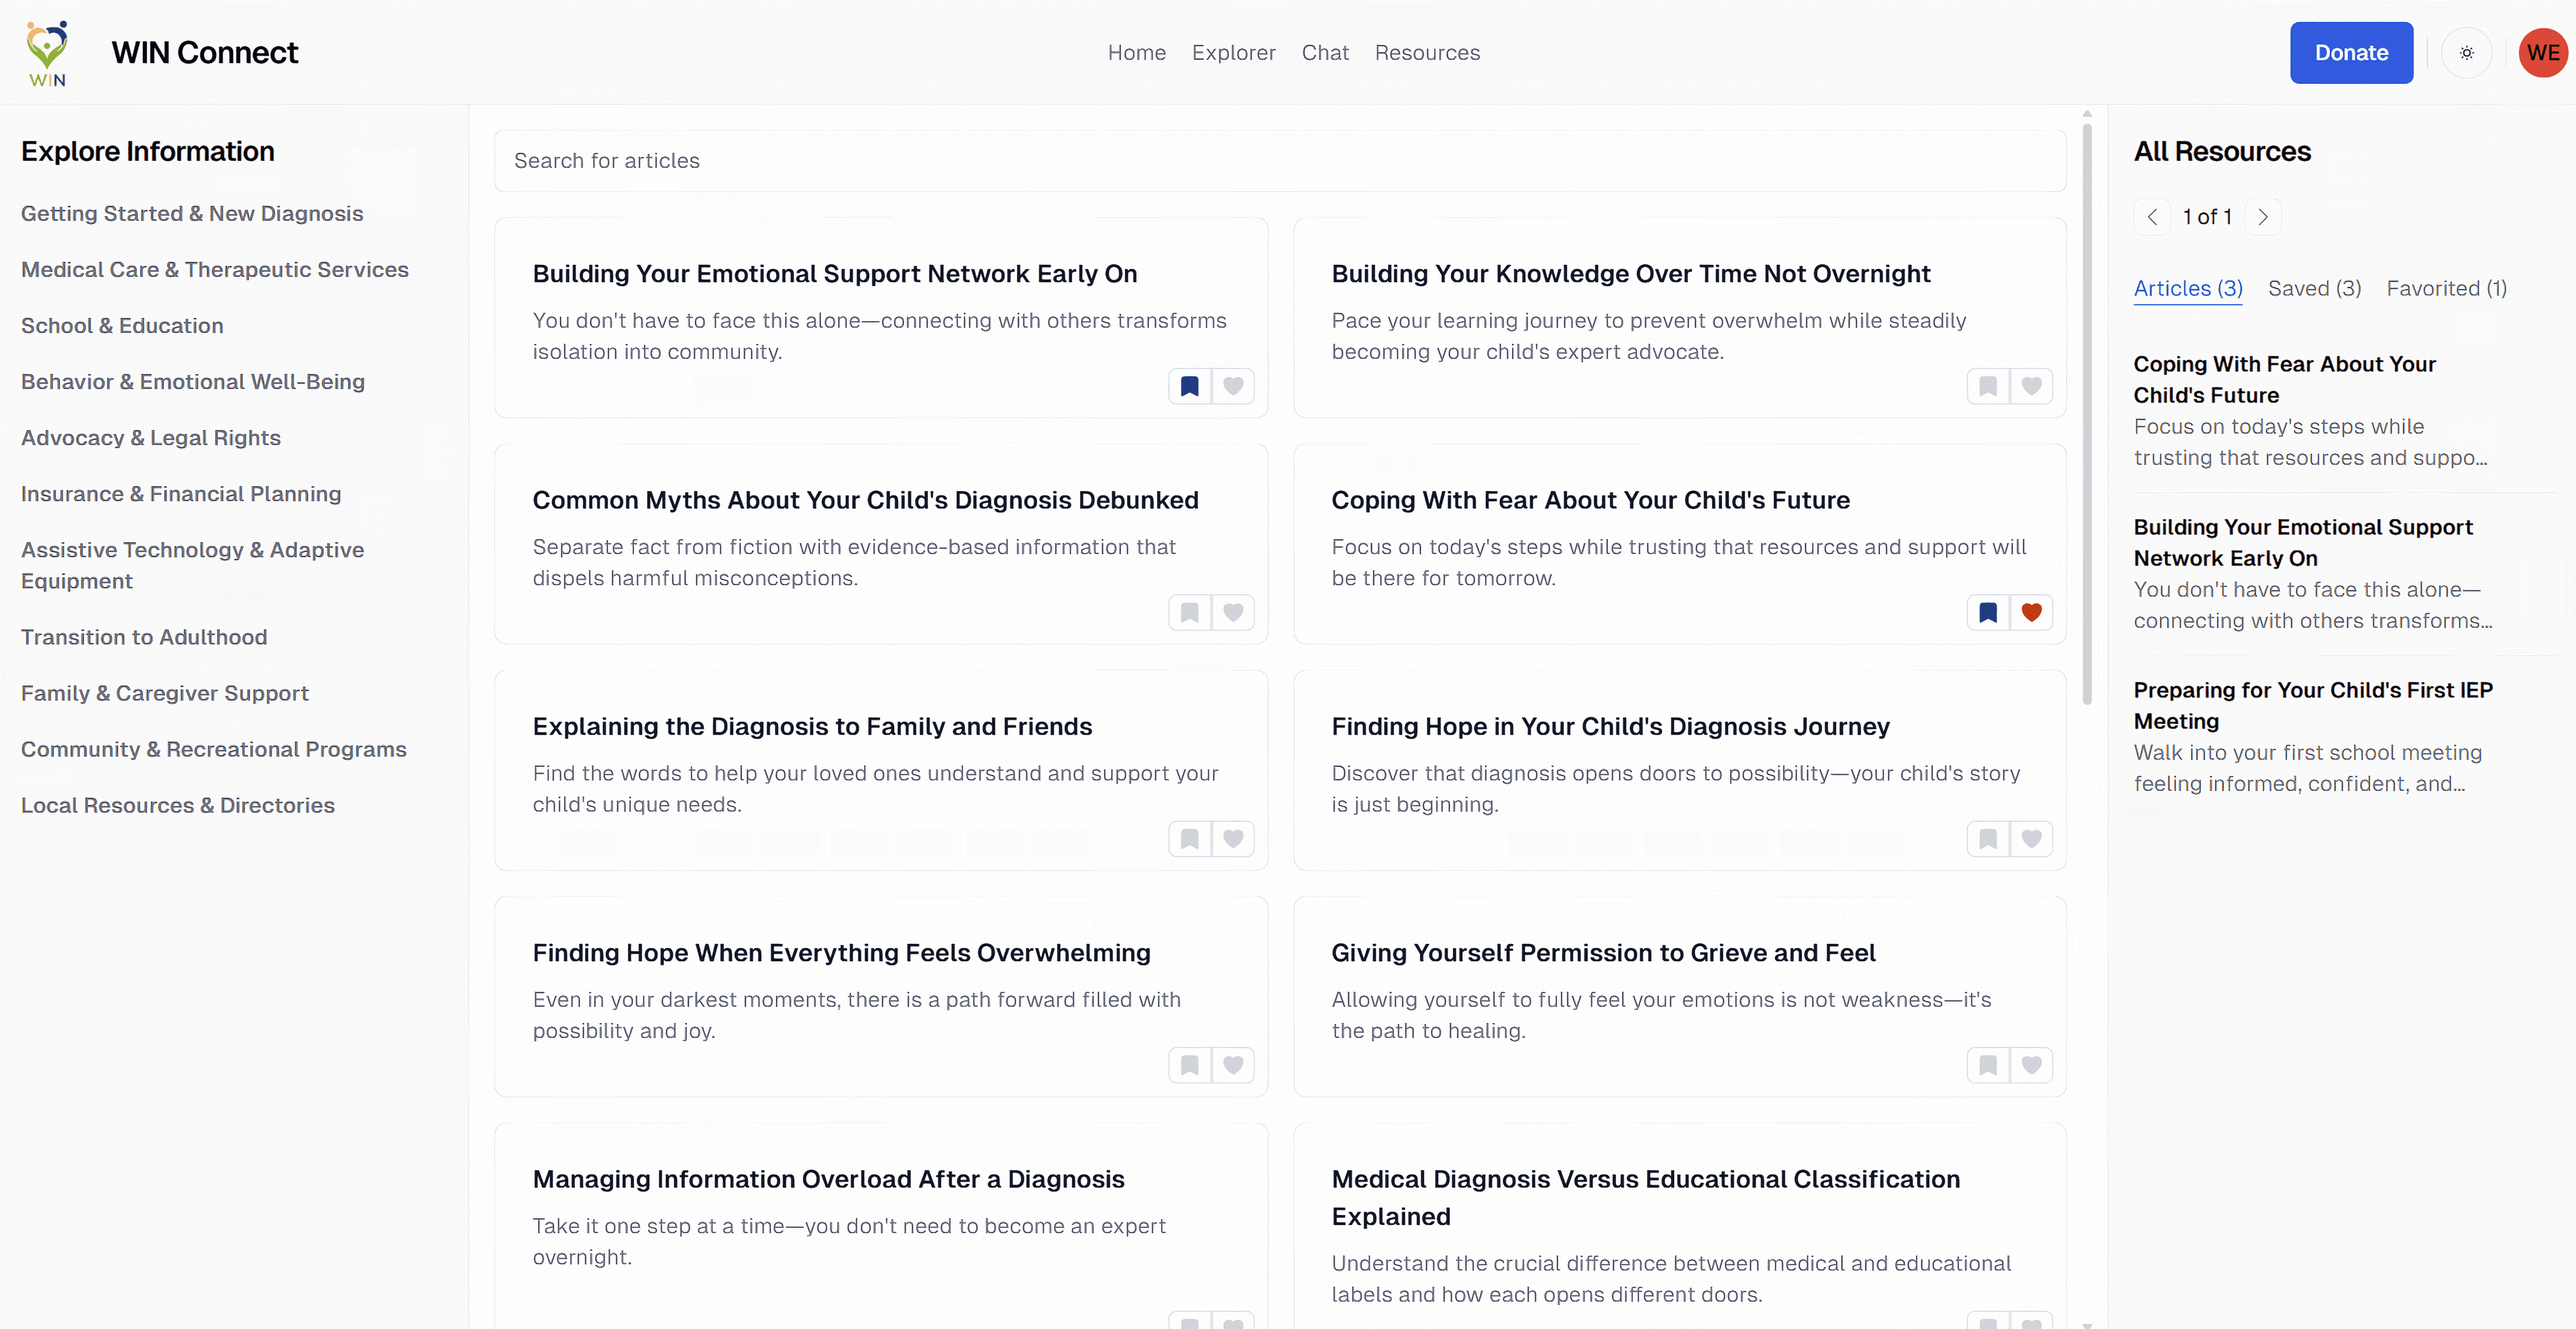
Task: Open the user profile avatar labeled WE
Action: point(2542,52)
